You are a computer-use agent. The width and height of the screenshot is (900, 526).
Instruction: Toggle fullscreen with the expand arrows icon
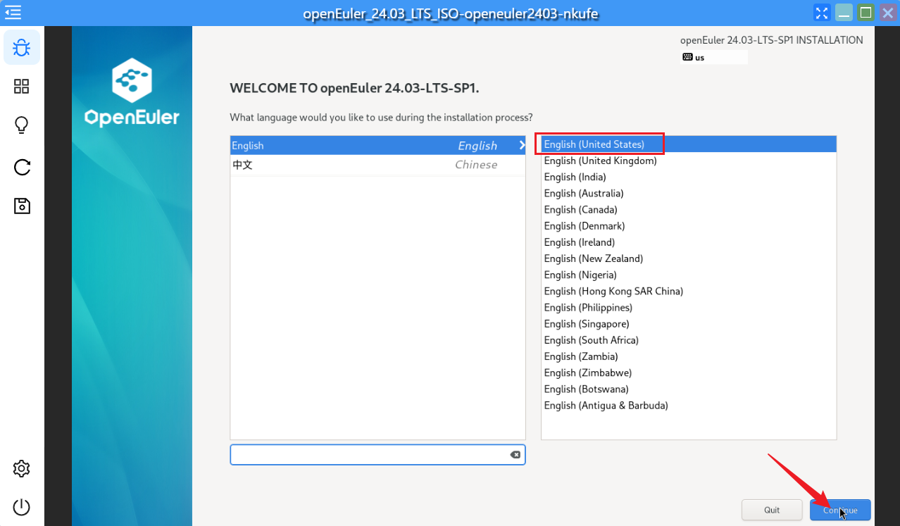click(x=822, y=12)
